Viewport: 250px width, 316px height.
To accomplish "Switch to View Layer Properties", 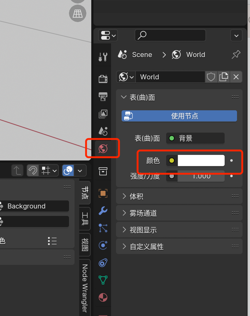I will click(x=103, y=114).
